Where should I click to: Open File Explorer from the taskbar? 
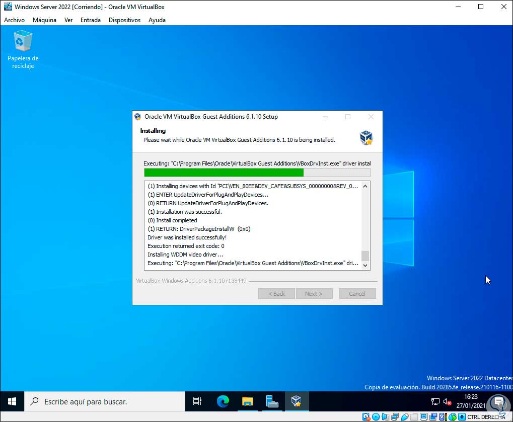tap(247, 401)
